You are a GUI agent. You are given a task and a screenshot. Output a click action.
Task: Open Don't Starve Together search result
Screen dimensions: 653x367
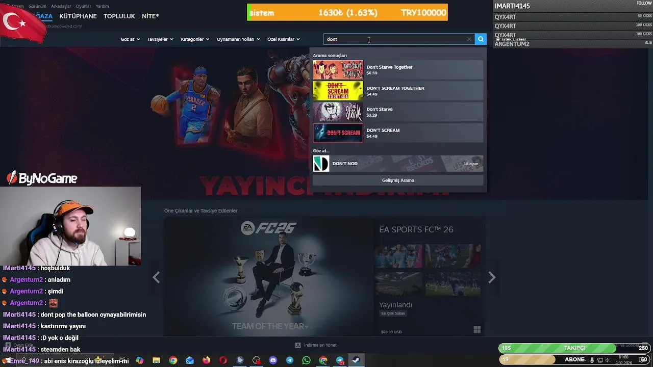click(398, 70)
